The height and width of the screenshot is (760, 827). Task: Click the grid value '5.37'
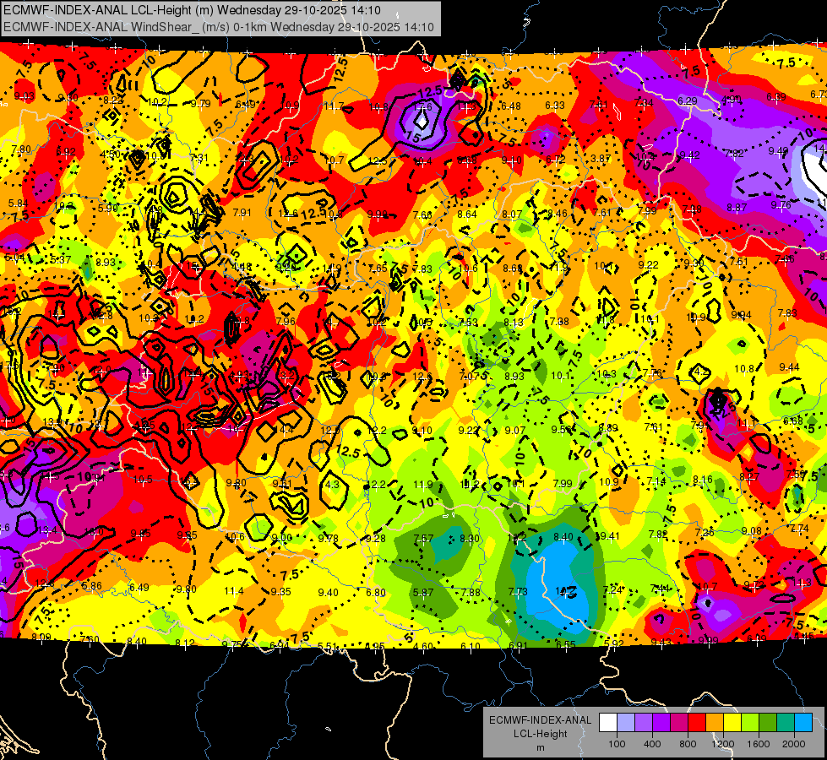[x=61, y=259]
